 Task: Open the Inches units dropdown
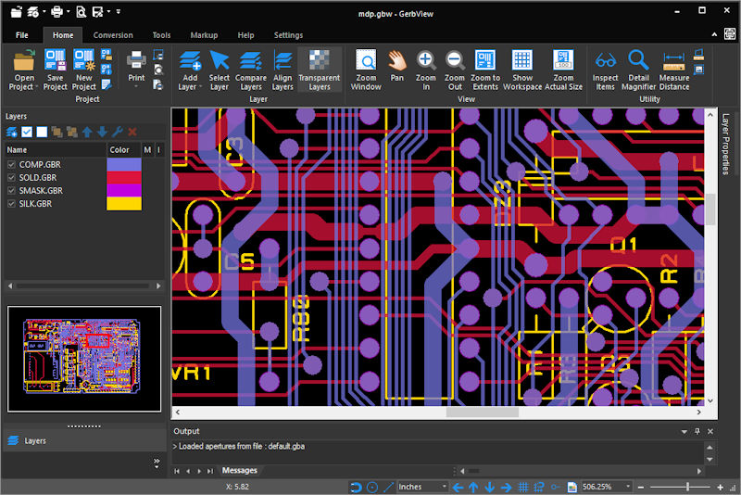click(x=443, y=487)
